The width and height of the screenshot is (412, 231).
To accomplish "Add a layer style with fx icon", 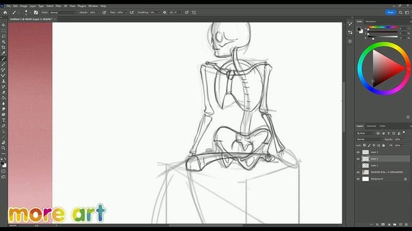I will pos(377,225).
